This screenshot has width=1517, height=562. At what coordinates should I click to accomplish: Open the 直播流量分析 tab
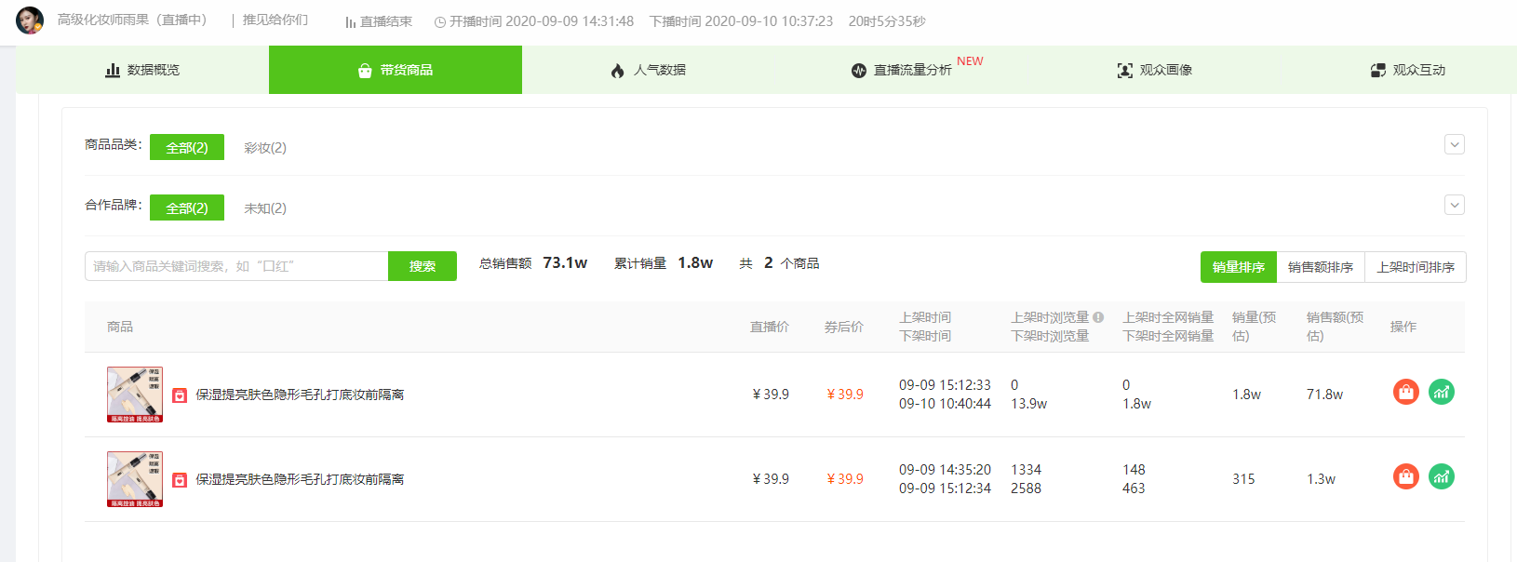902,70
